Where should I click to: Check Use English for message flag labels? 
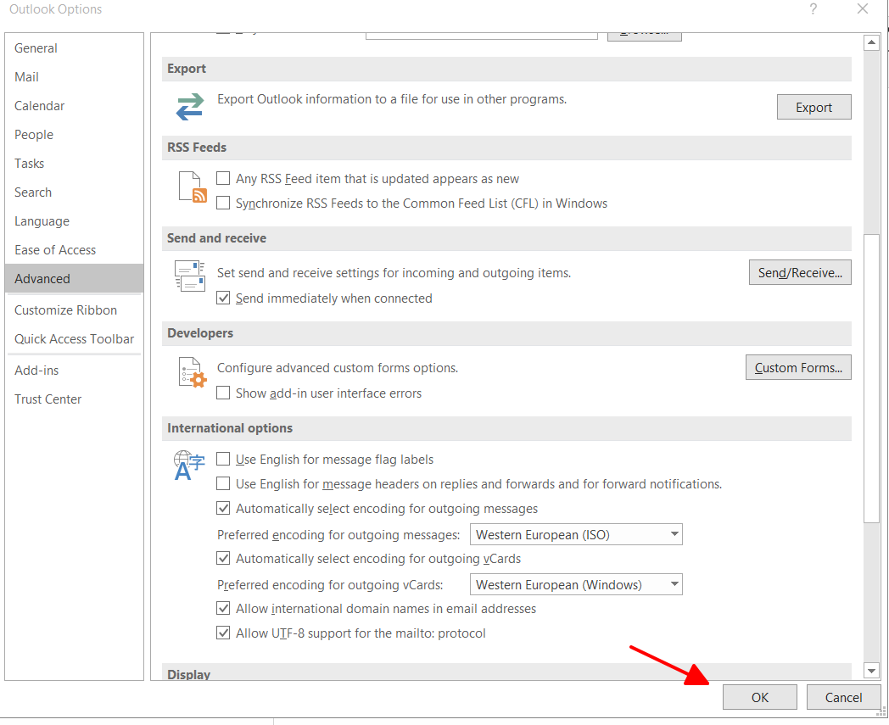pos(223,459)
